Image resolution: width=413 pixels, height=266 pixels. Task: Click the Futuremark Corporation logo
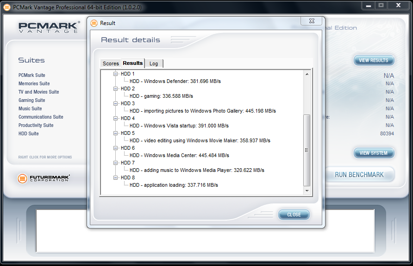point(44,178)
